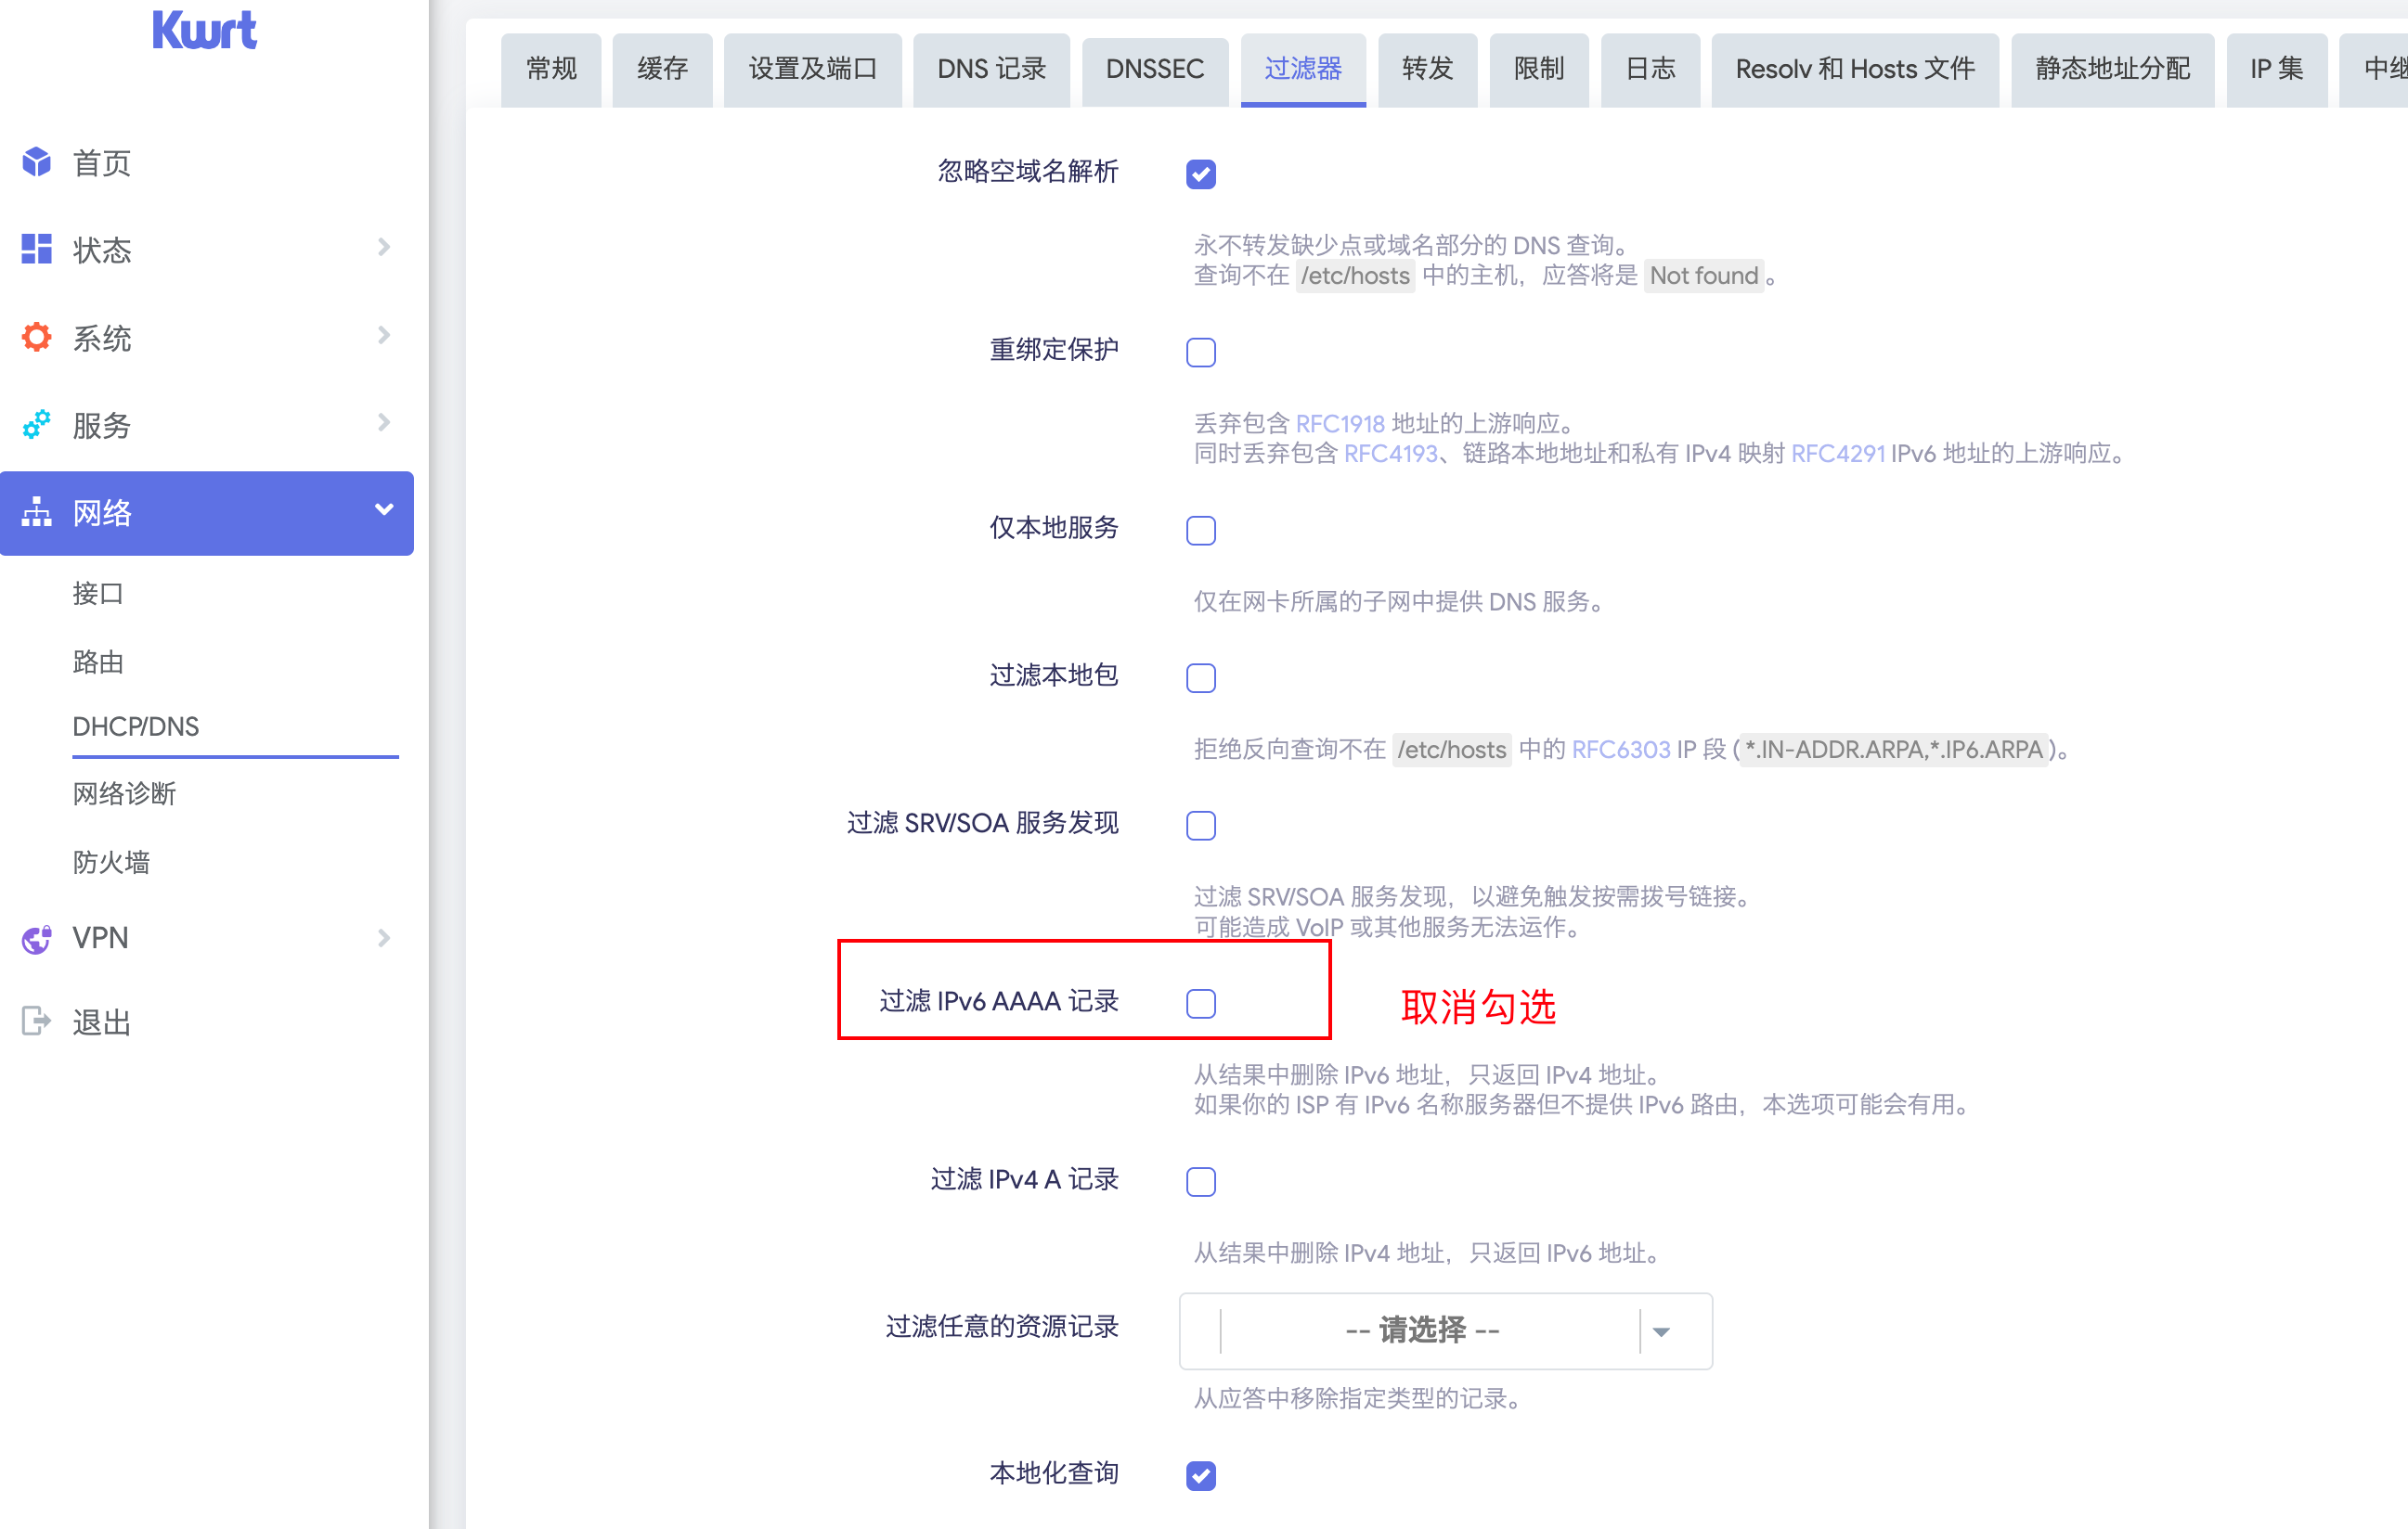The width and height of the screenshot is (2408, 1529).
Task: Click the Kwrt logo
Action: pyautogui.click(x=205, y=30)
